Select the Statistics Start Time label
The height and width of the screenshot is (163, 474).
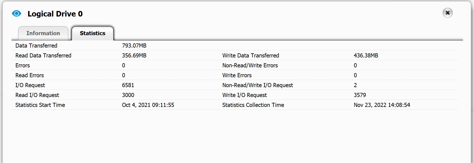coord(40,105)
